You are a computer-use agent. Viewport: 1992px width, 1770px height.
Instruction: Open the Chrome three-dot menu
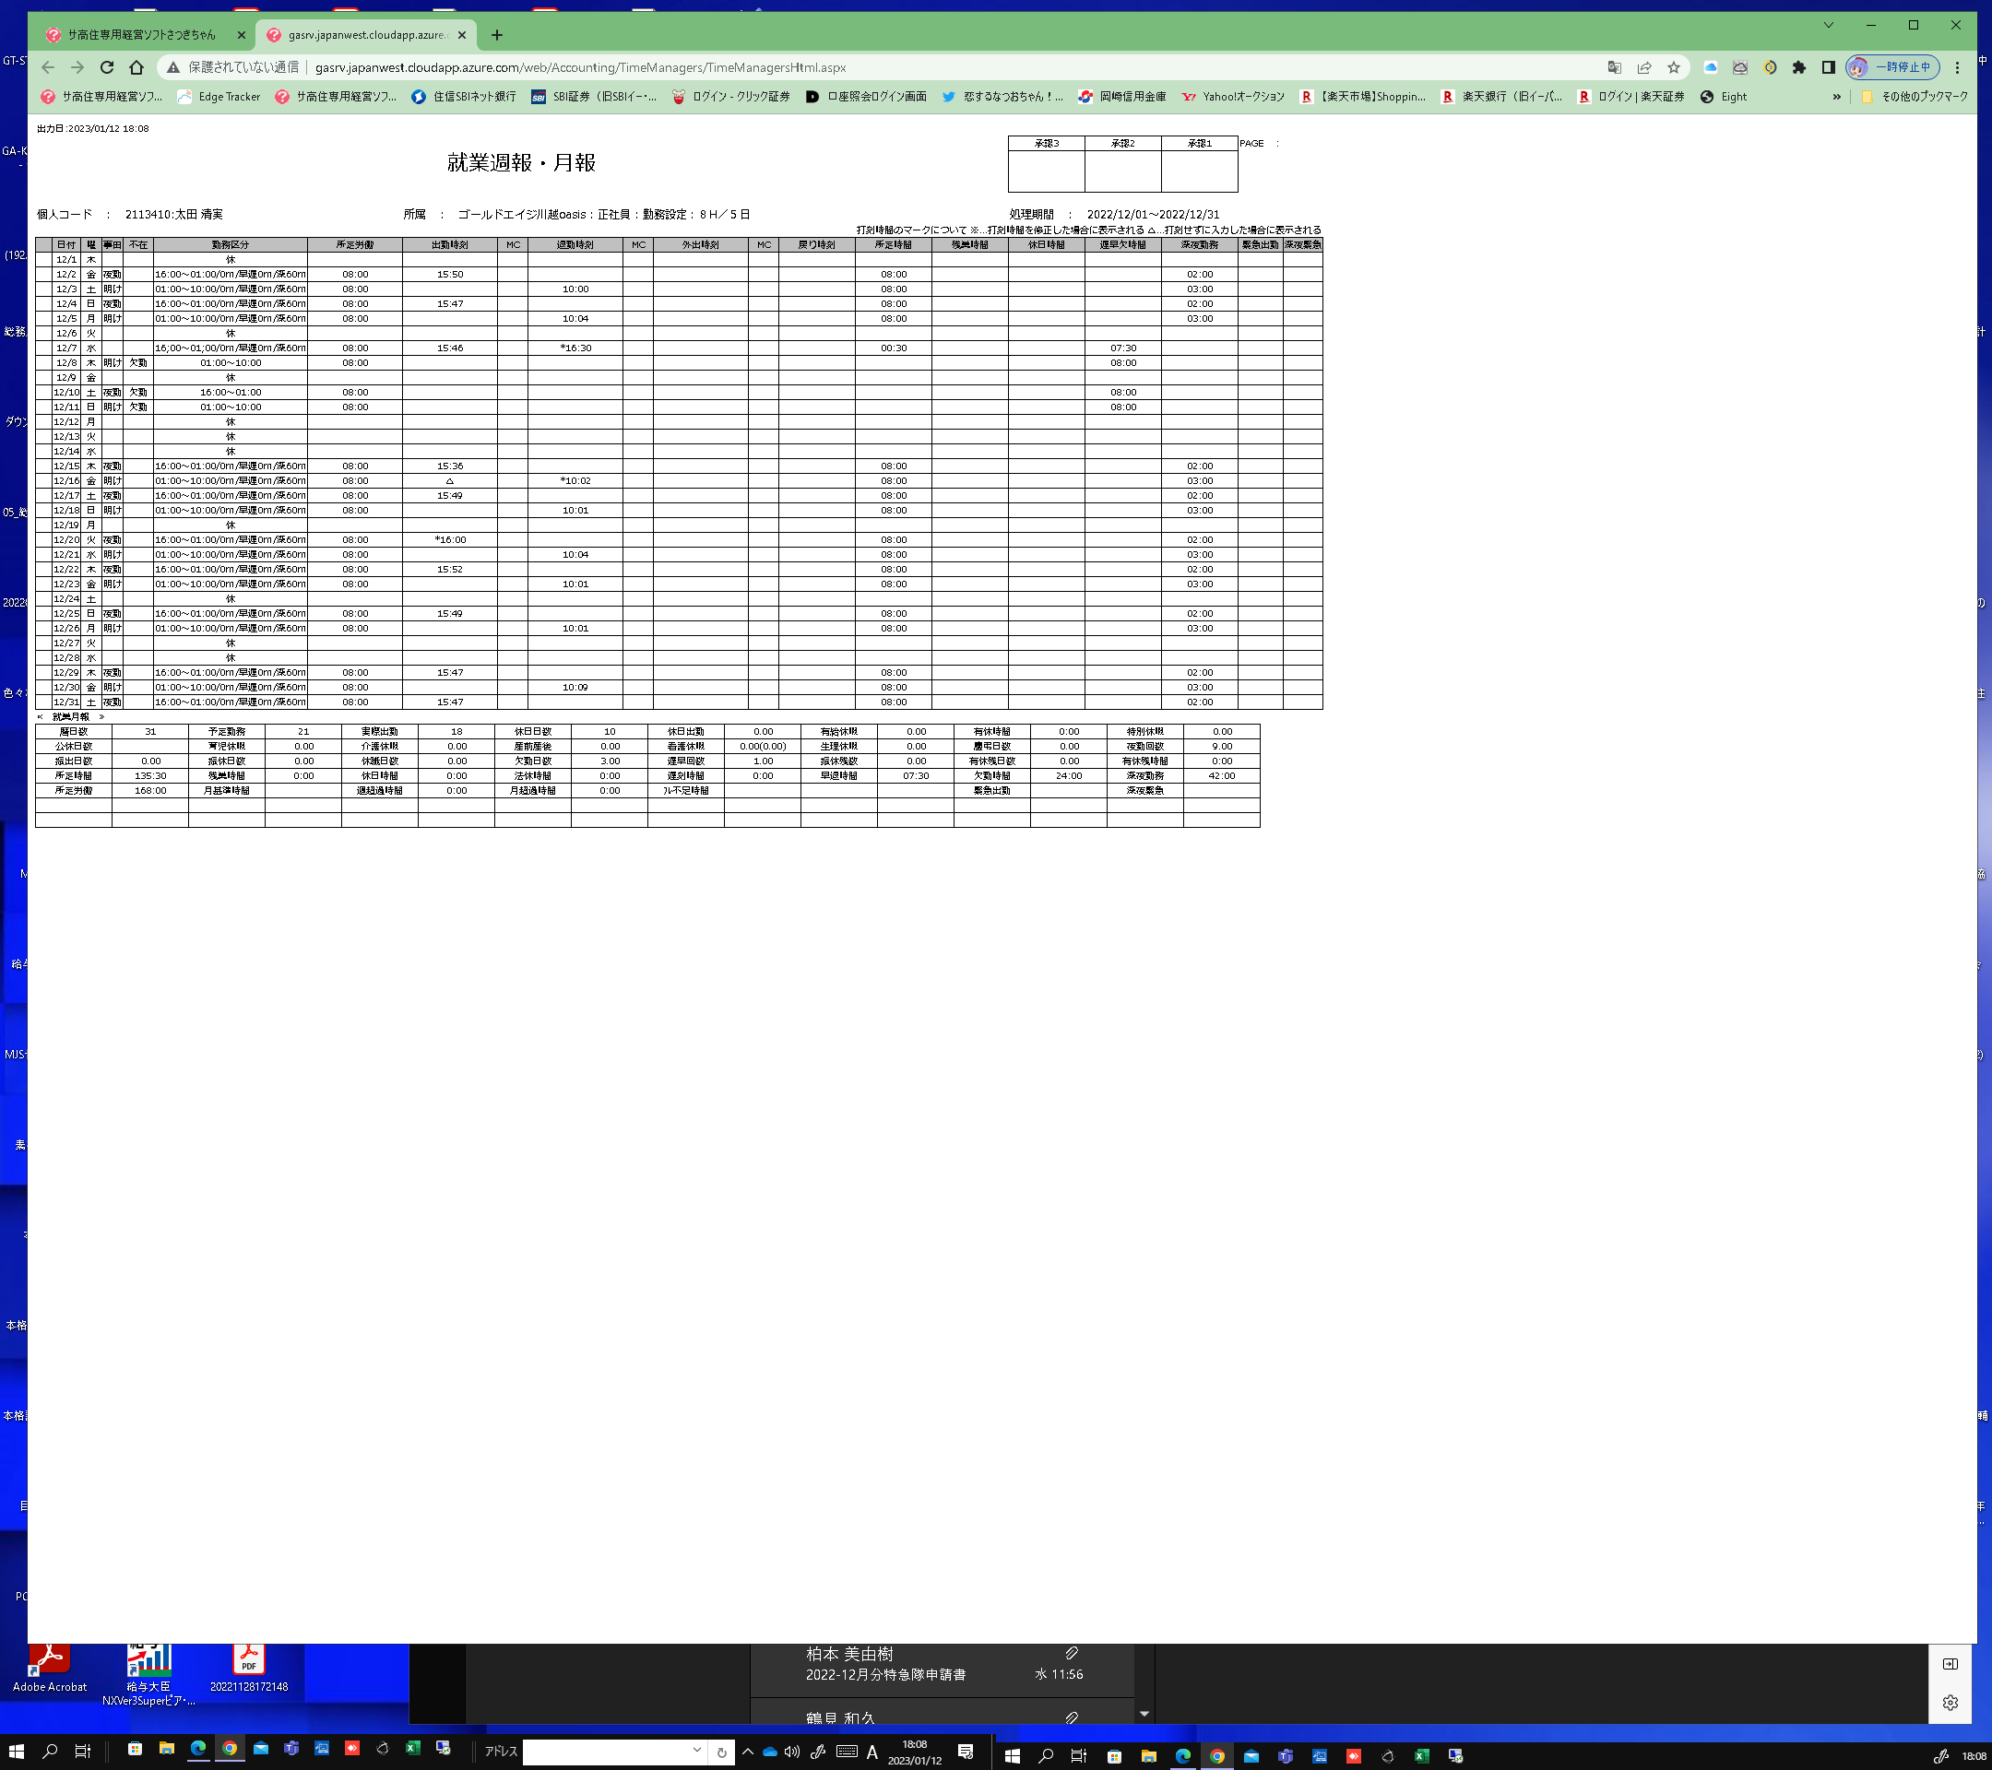pyautogui.click(x=1957, y=67)
